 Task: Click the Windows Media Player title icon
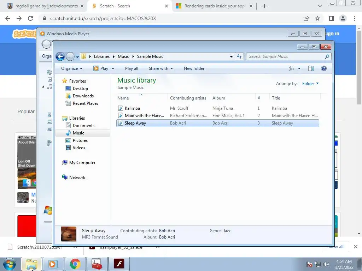42,34
